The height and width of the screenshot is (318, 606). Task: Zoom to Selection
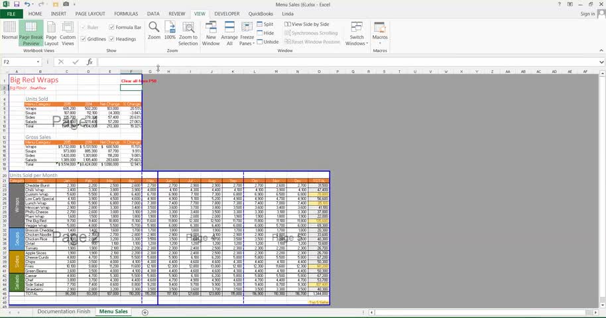tap(188, 33)
